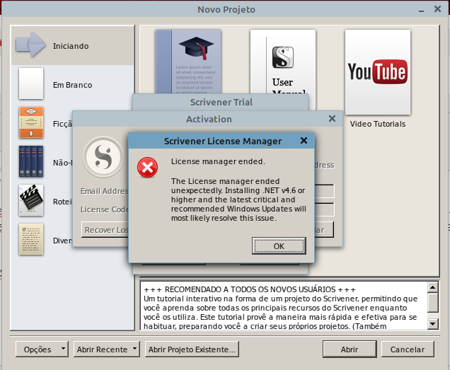Click the description scrollbar down arrow

tap(432, 324)
